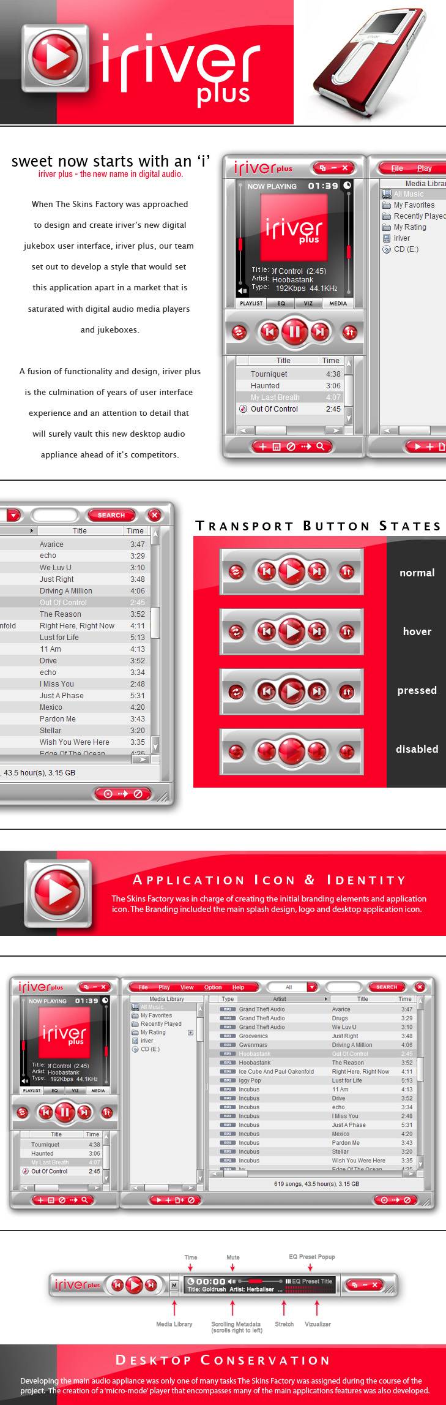Image resolution: width=446 pixels, height=1405 pixels.
Task: Skip to next track in the micro-mode player
Action: tap(151, 1285)
